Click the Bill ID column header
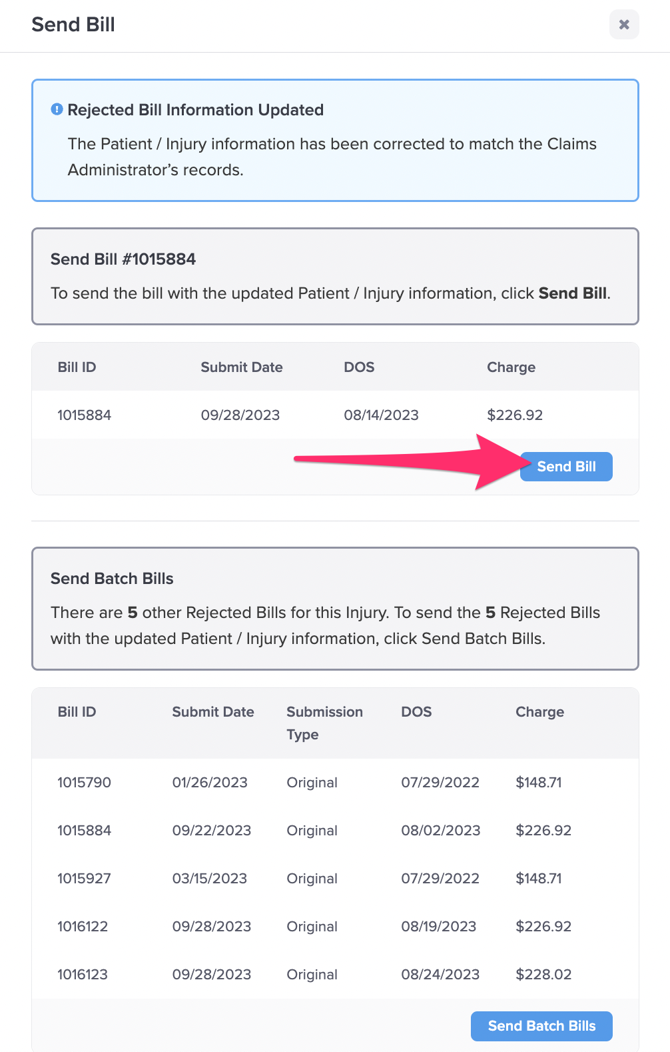The width and height of the screenshot is (670, 1052). (x=75, y=711)
